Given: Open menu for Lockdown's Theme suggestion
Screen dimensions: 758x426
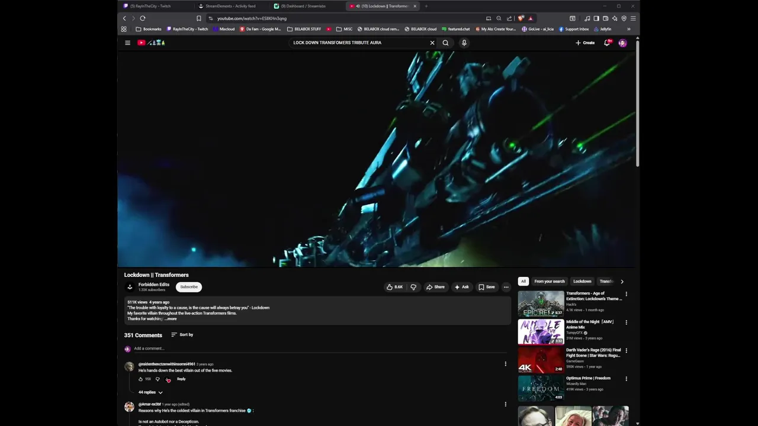Looking at the screenshot, I should point(626,294).
